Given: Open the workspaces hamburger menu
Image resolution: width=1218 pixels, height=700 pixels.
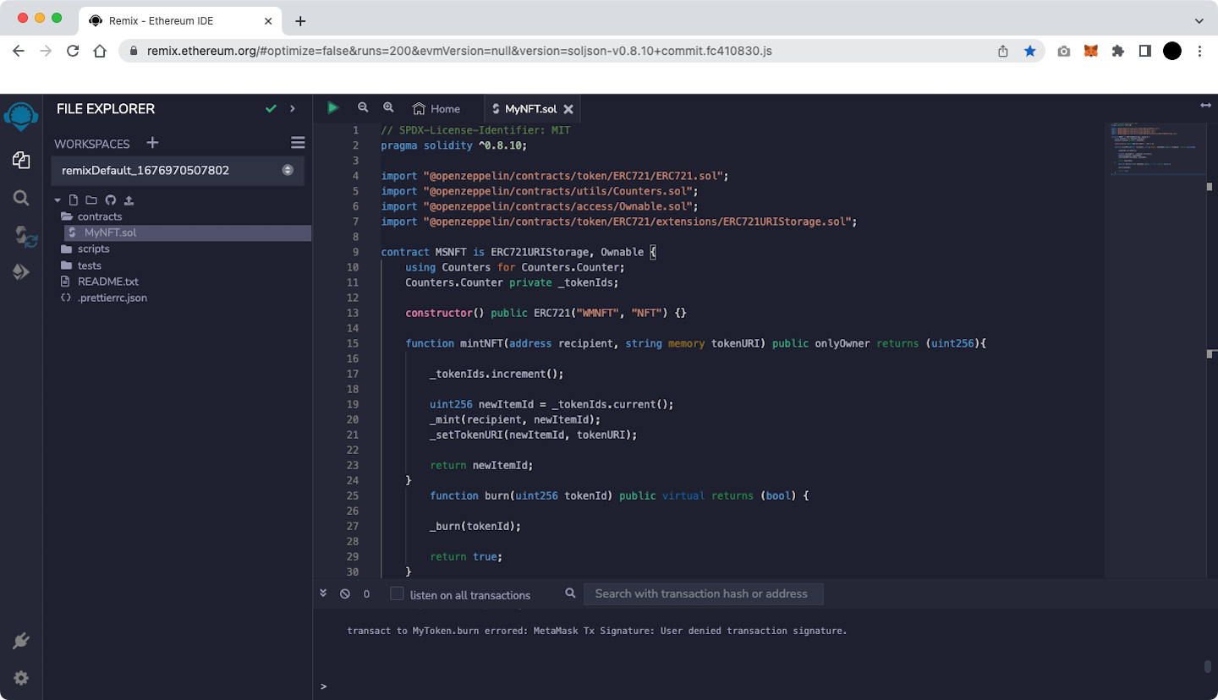Looking at the screenshot, I should click(x=298, y=143).
